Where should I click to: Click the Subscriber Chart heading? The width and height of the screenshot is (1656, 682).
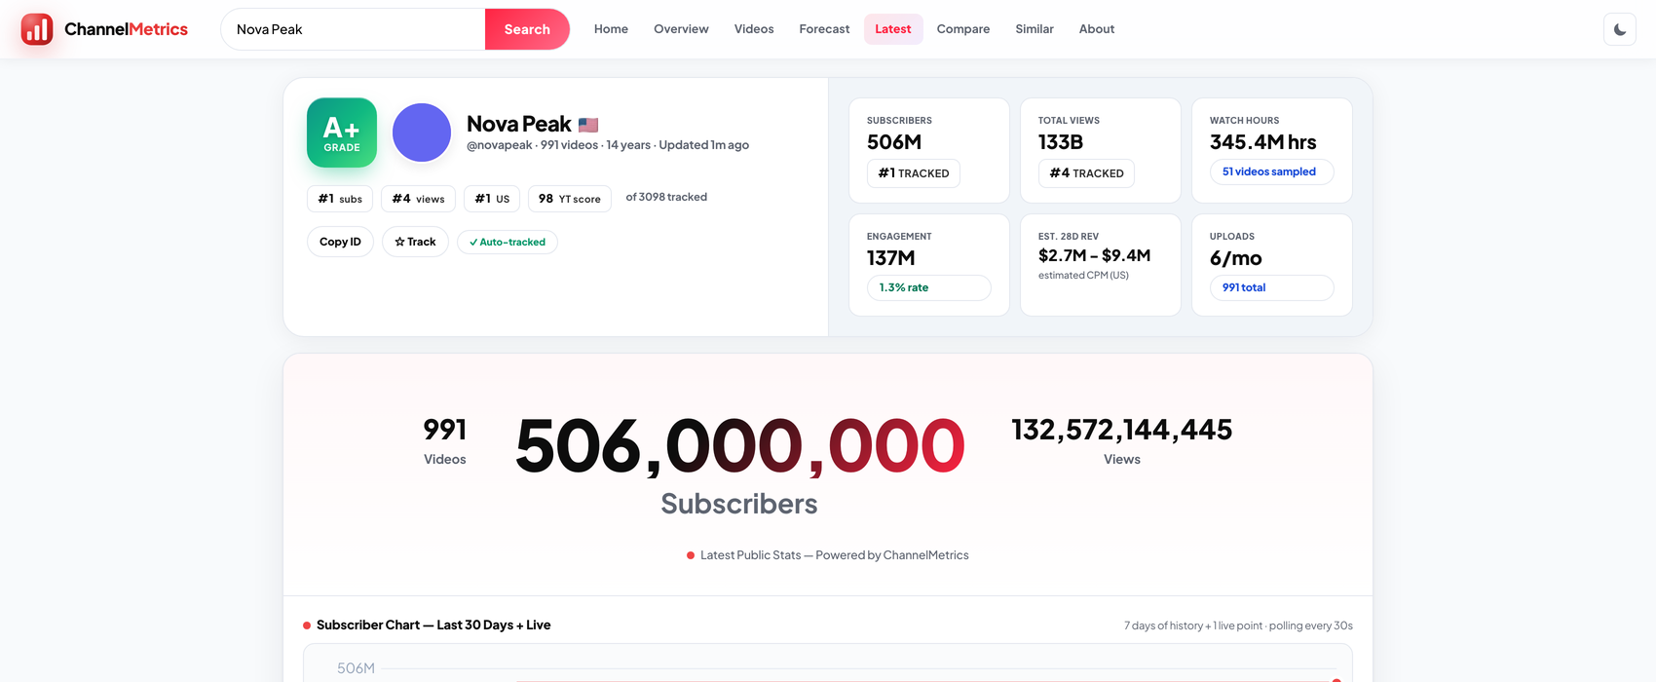click(x=433, y=625)
